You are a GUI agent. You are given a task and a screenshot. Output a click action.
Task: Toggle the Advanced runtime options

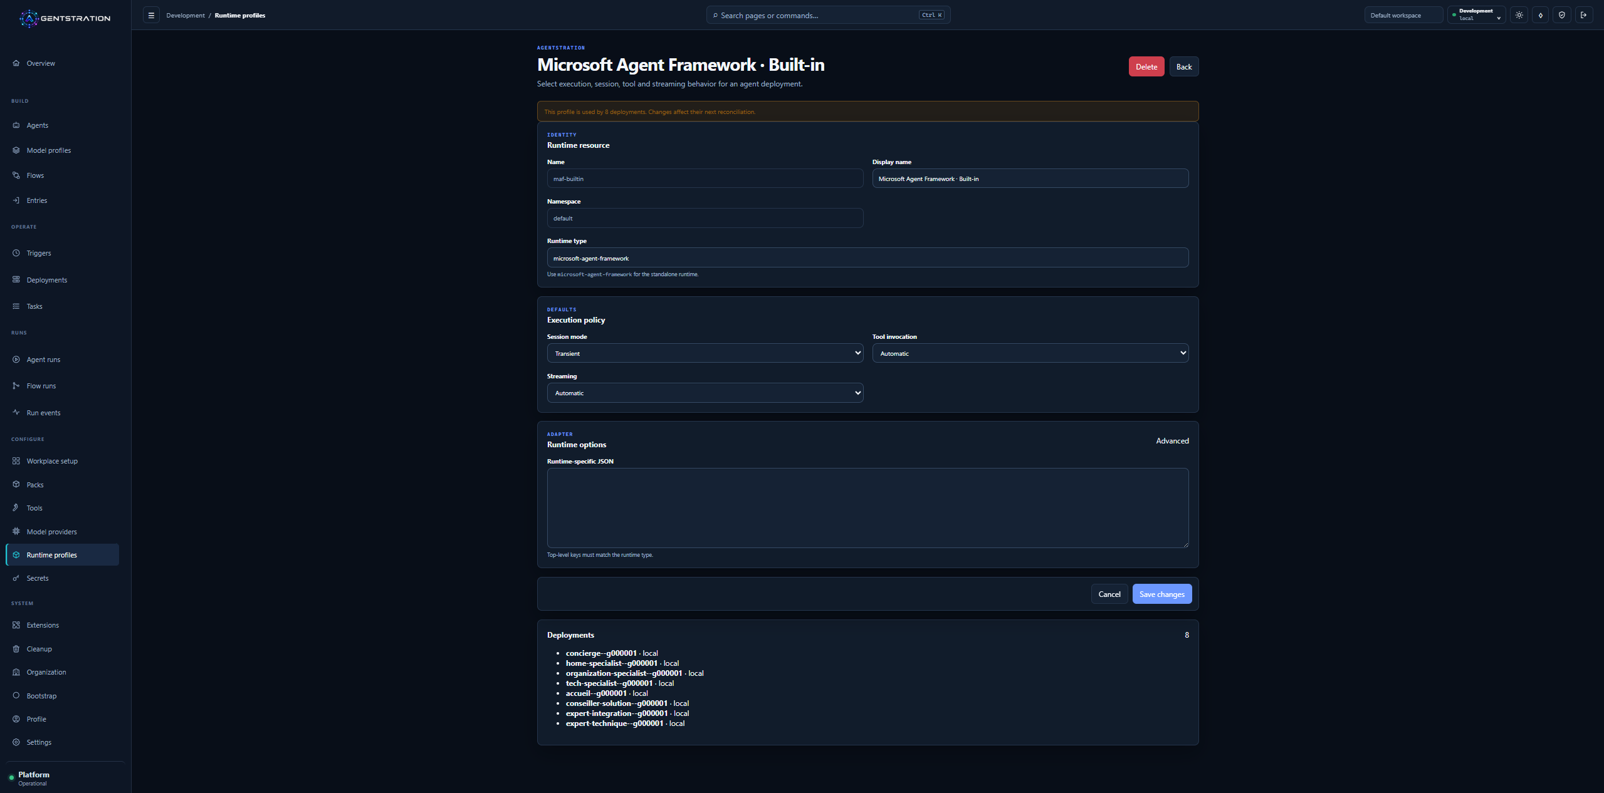click(1172, 441)
